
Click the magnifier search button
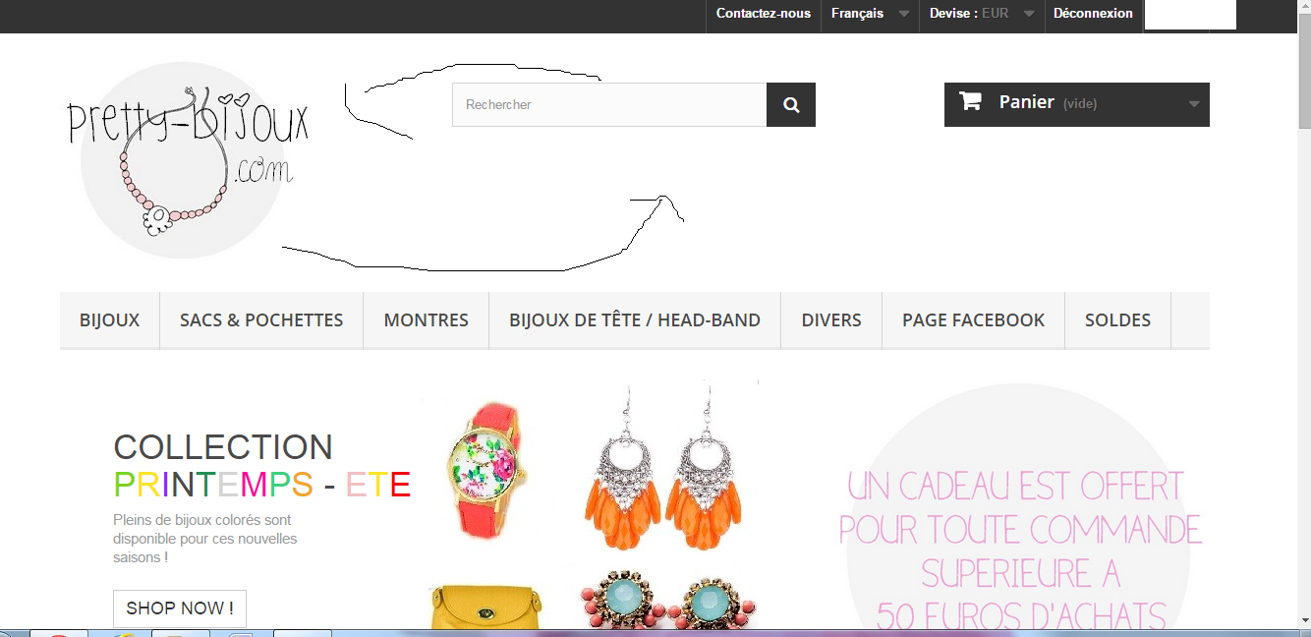(791, 104)
